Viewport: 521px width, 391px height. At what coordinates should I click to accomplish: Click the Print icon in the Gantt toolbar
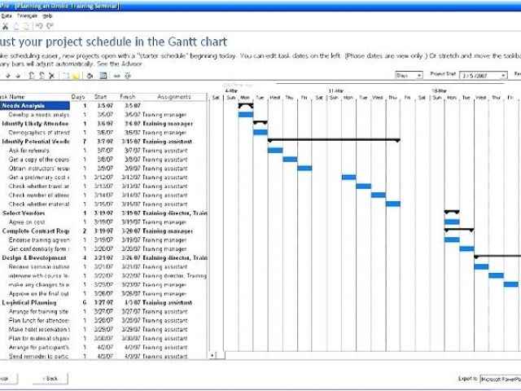point(88,75)
